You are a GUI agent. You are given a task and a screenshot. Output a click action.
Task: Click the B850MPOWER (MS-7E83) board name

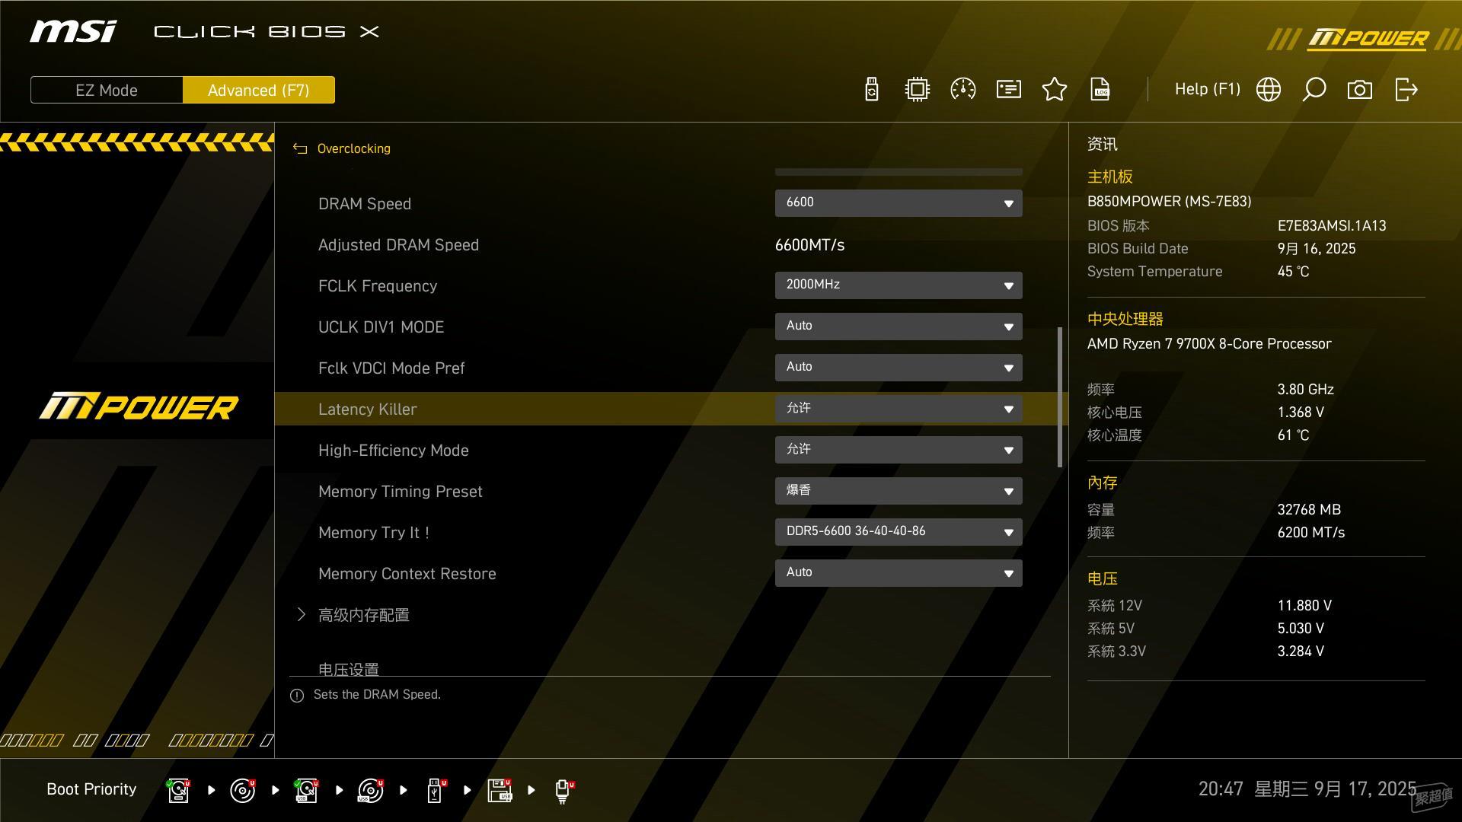click(1170, 202)
